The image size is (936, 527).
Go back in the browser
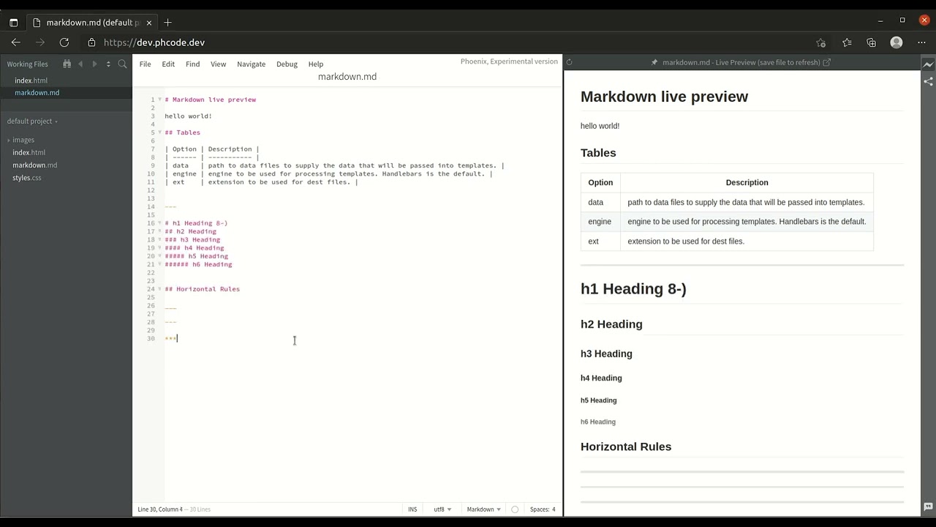coord(16,42)
